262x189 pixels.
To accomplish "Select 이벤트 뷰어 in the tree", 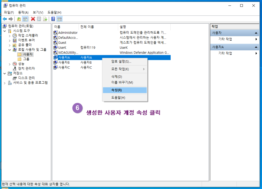I will (26, 40).
